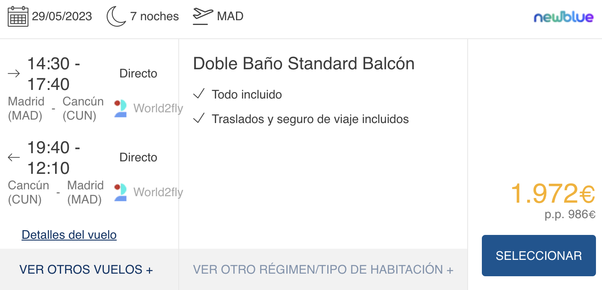Expand VER OTRO RÉGIMEN/TIPO DE HABITACIÓN +
602x290 pixels.
323,270
